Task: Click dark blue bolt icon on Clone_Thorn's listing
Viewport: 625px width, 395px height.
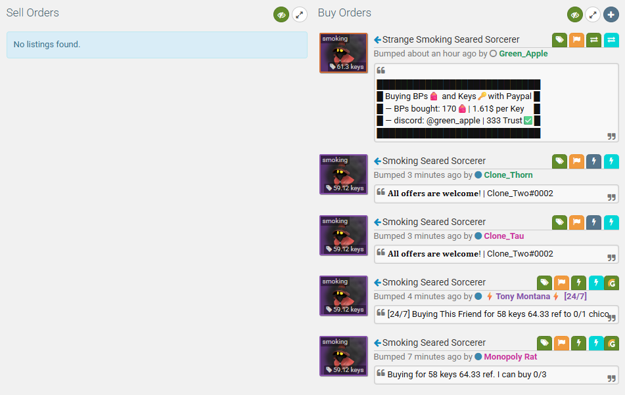Action: coord(594,161)
